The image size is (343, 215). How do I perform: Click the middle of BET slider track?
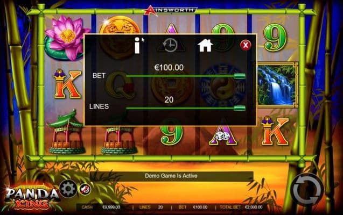click(186, 76)
